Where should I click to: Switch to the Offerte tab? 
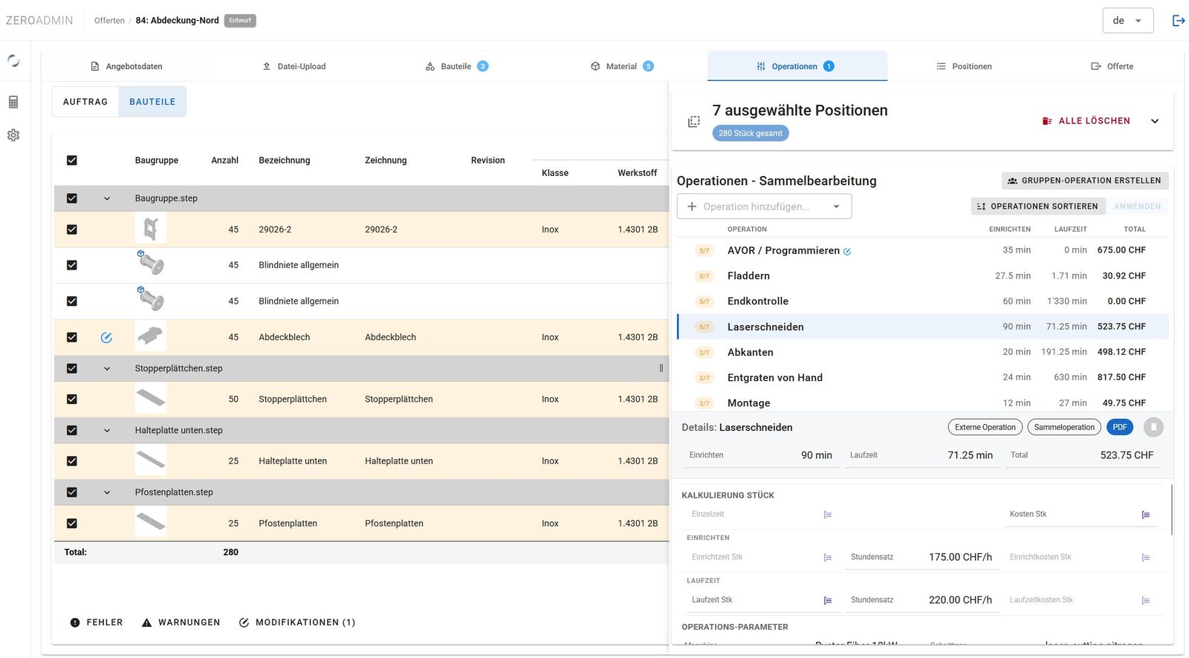(x=1112, y=66)
